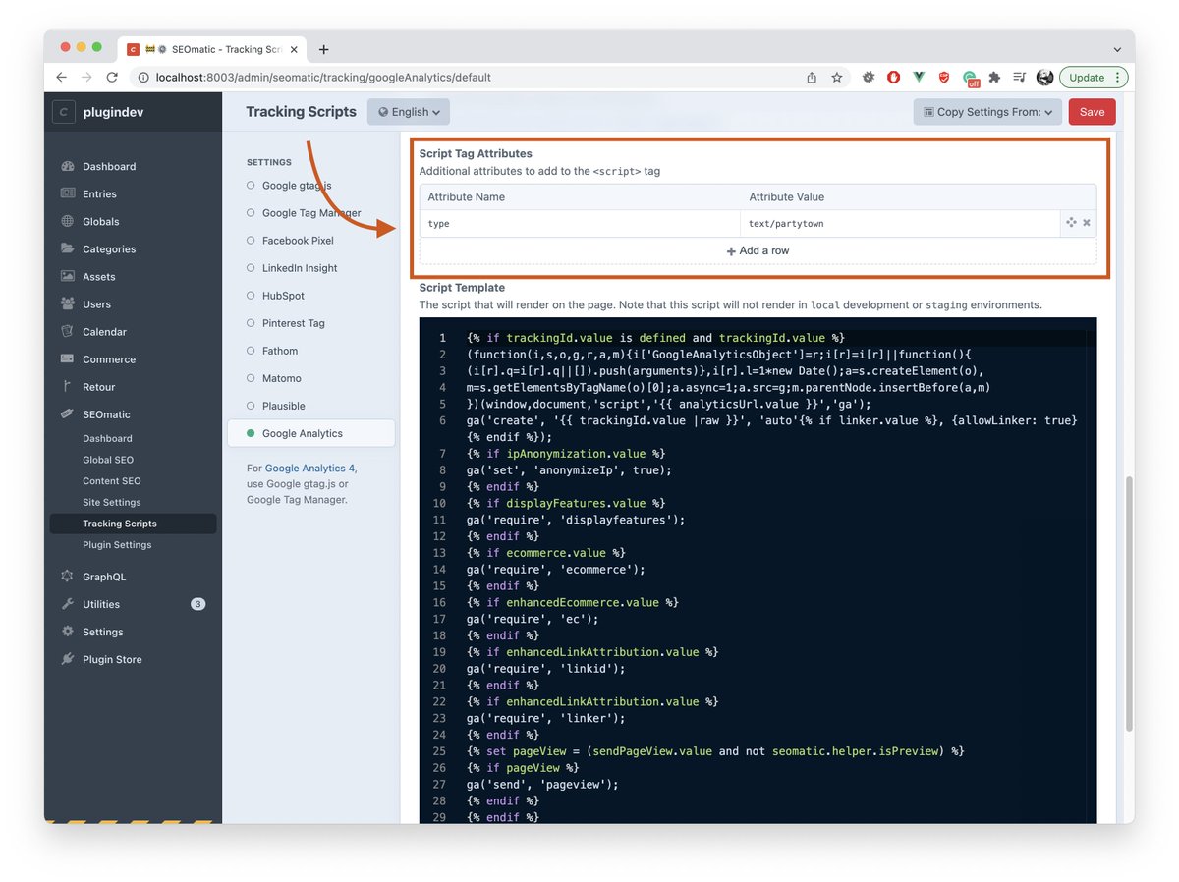1179x882 pixels.
Task: Click the move handle on type row
Action: click(x=1071, y=223)
